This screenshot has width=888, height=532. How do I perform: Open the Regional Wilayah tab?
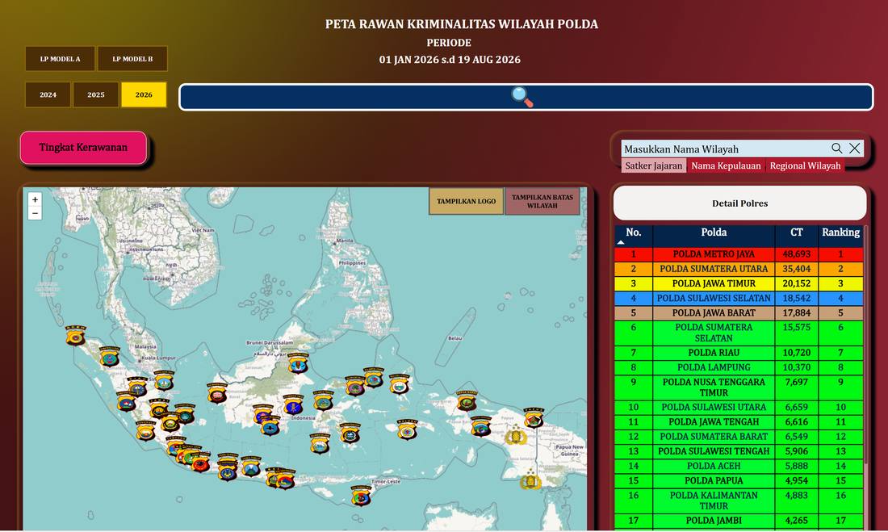tap(805, 165)
